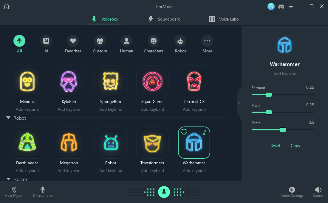The height and width of the screenshot is (203, 328).
Task: Open the Discord community icon
Action: pyautogui.click(x=281, y=7)
